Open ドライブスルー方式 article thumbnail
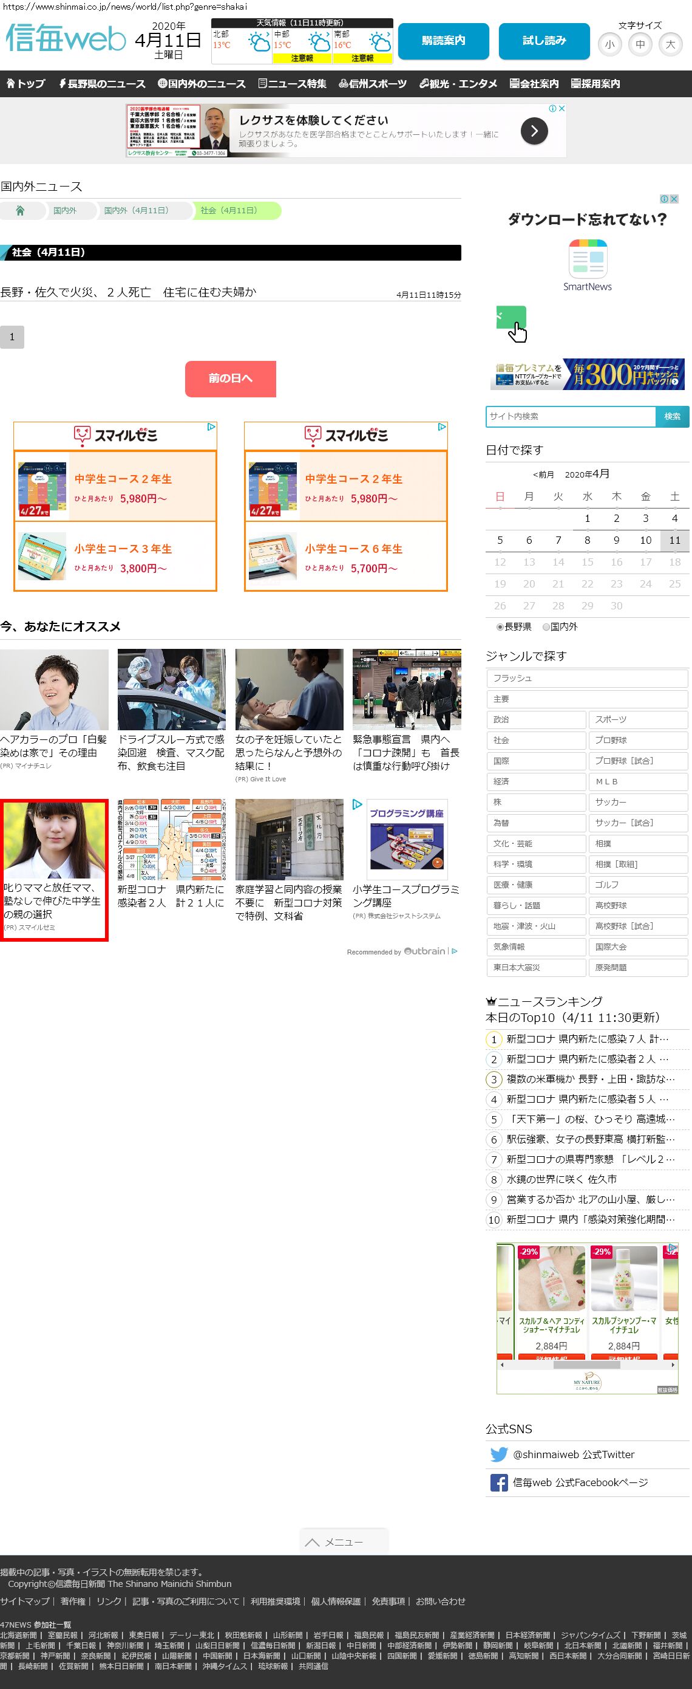The height and width of the screenshot is (1689, 692). (x=172, y=689)
